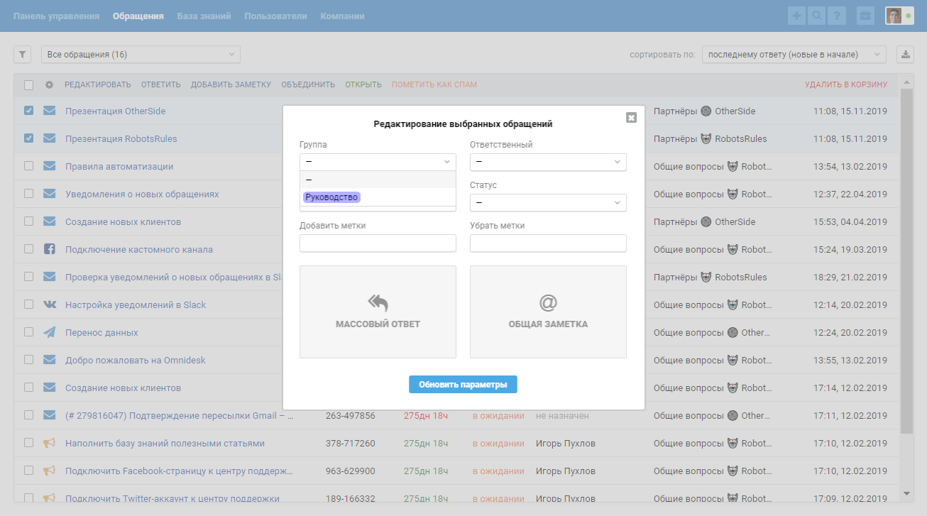This screenshot has width=927, height=516.
Task: Uncheck the Презентация RobotsRules checkbox
Action: tap(28, 138)
